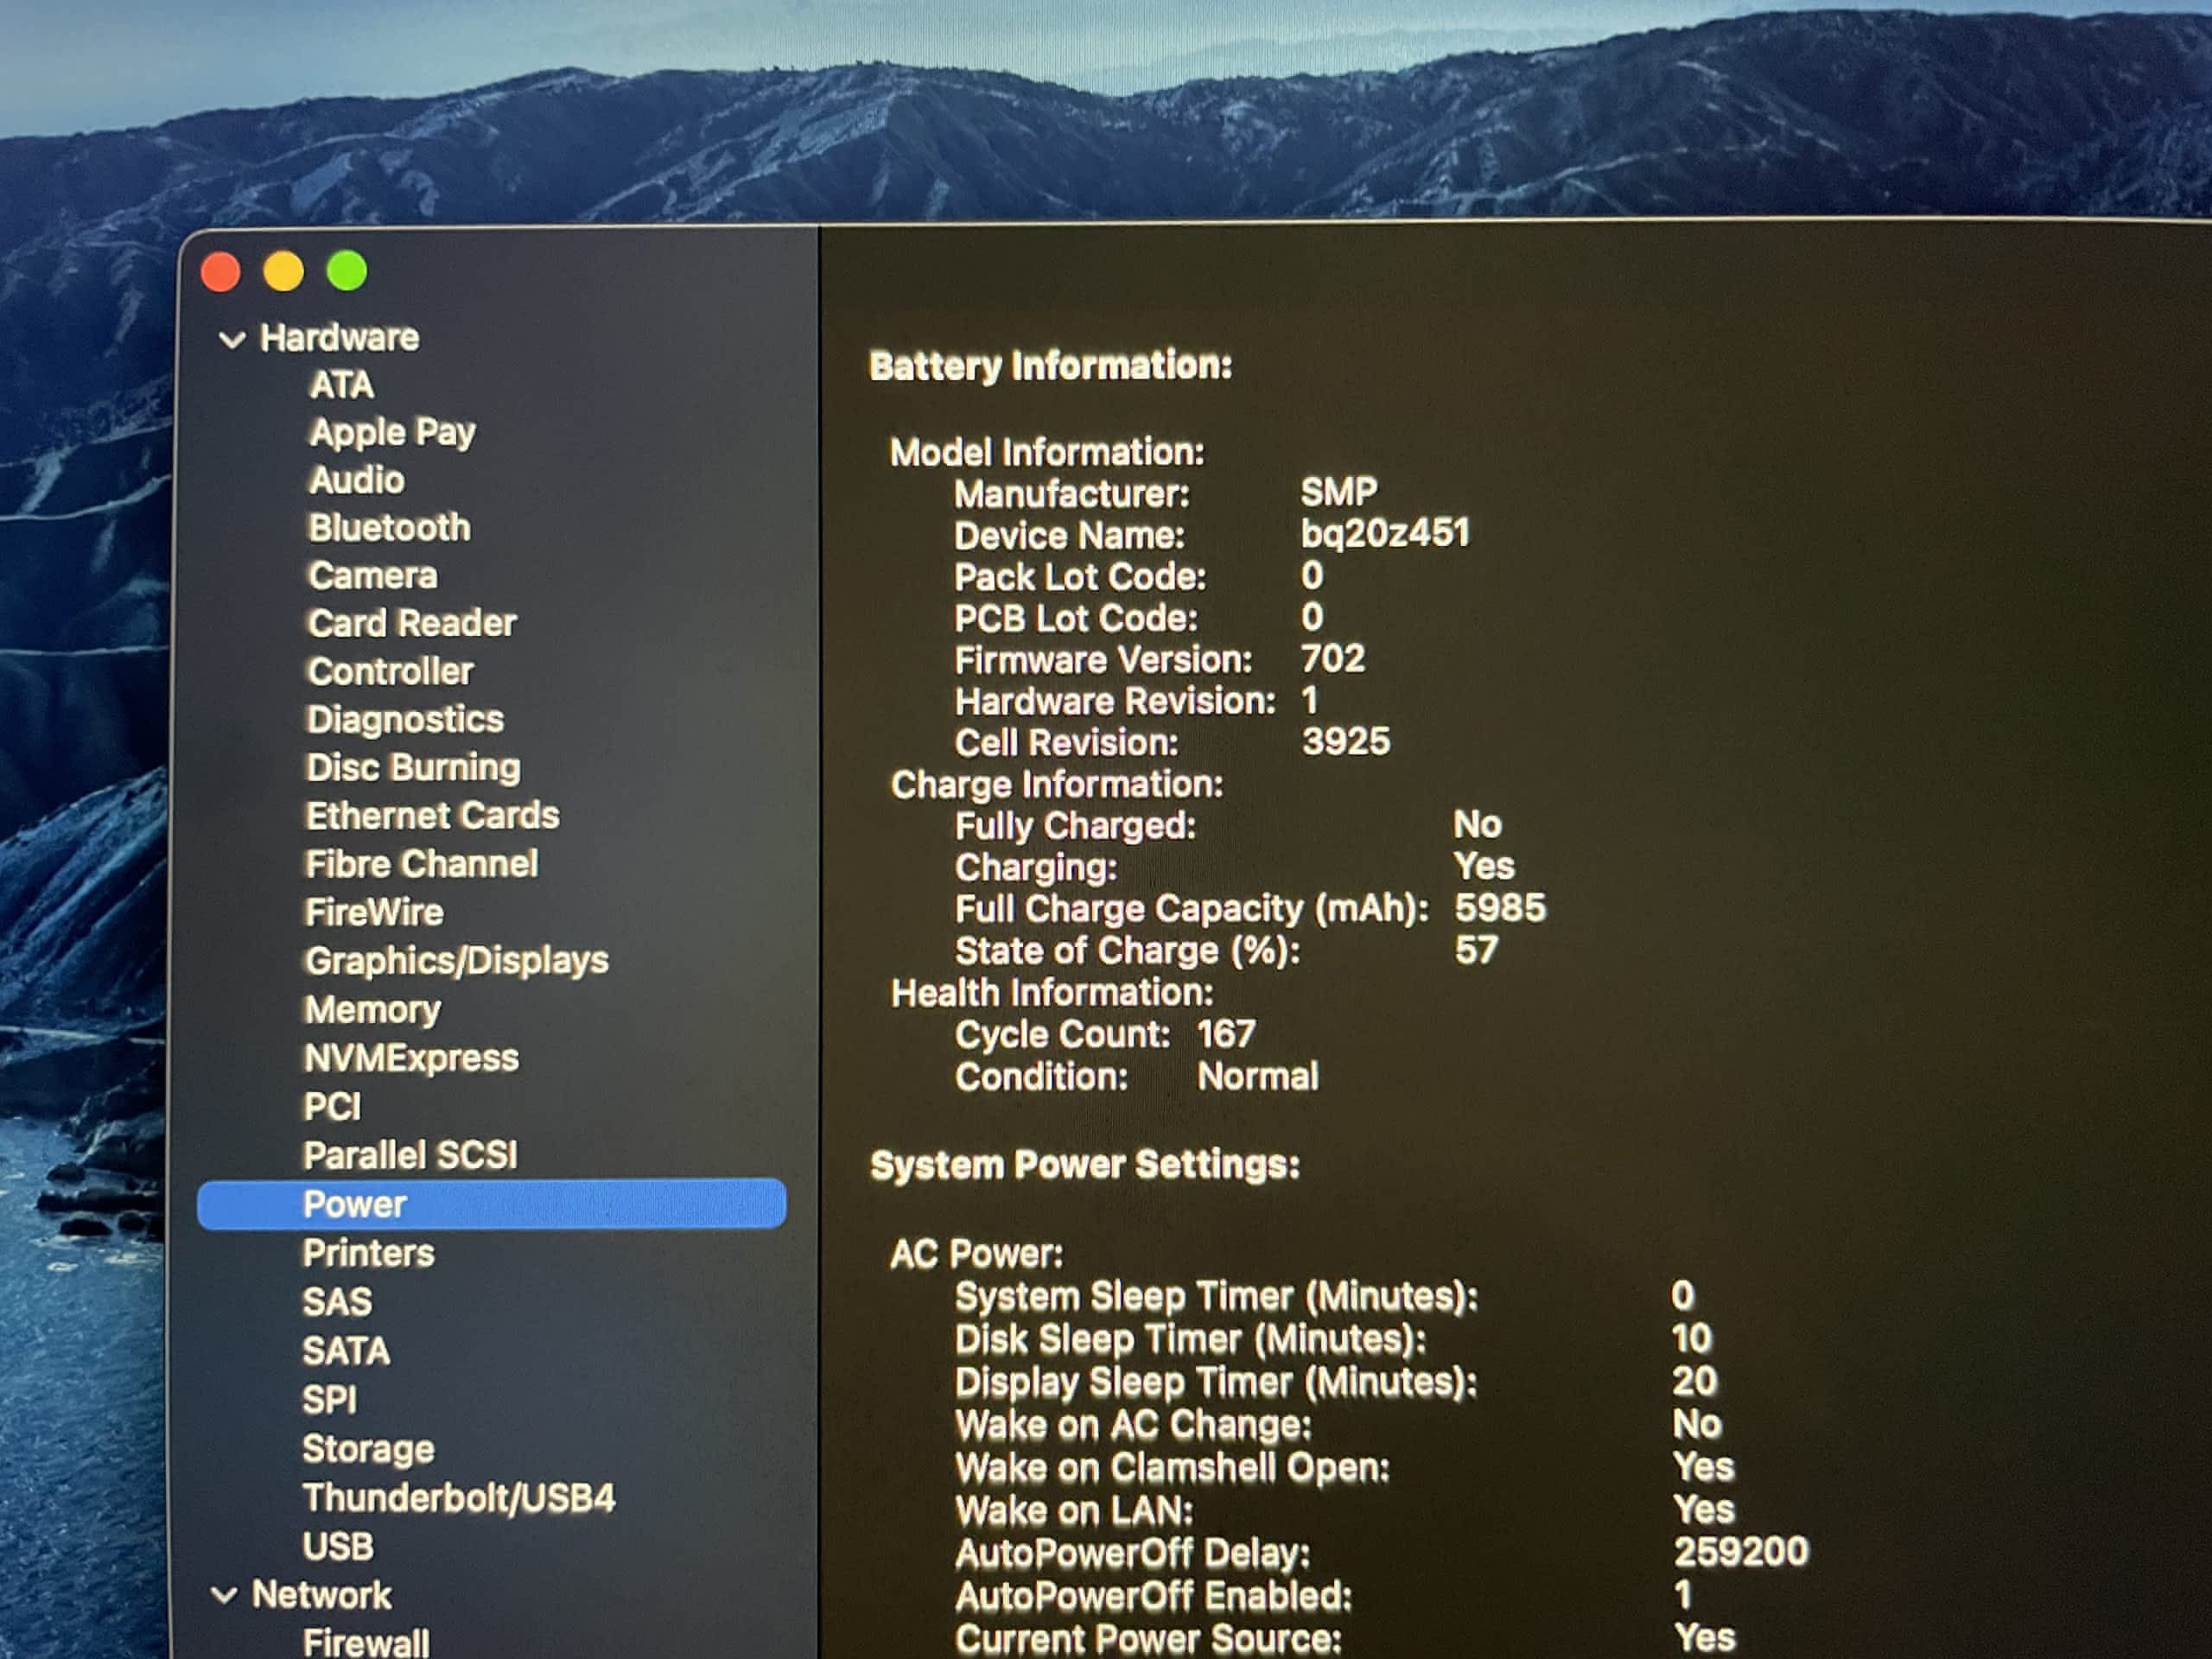Open the Apple Pay sidebar entry

click(x=392, y=432)
